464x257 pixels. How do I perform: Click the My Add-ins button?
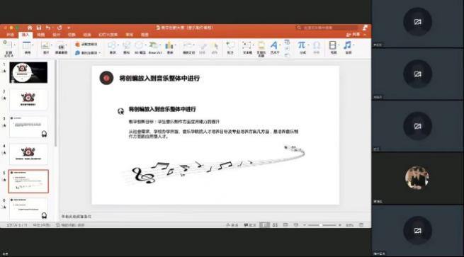point(86,52)
